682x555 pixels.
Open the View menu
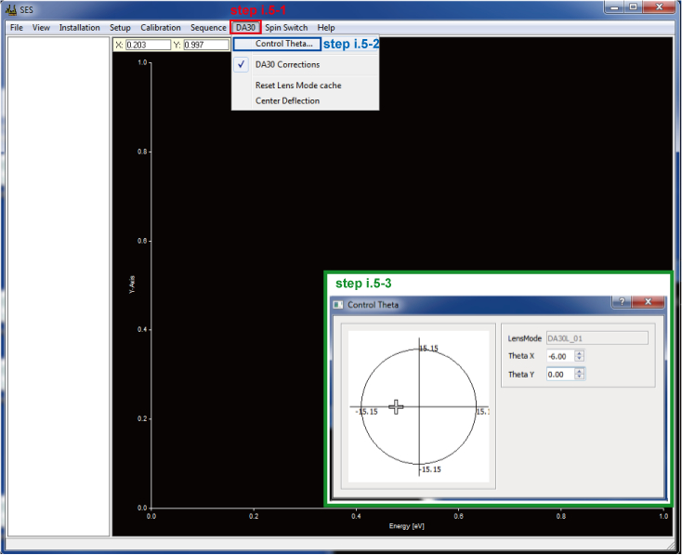click(x=41, y=28)
